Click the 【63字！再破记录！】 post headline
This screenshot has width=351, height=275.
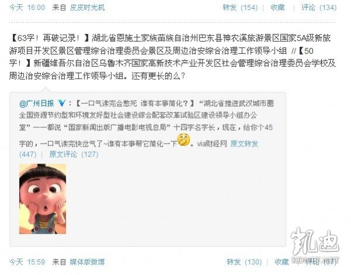click(x=50, y=38)
